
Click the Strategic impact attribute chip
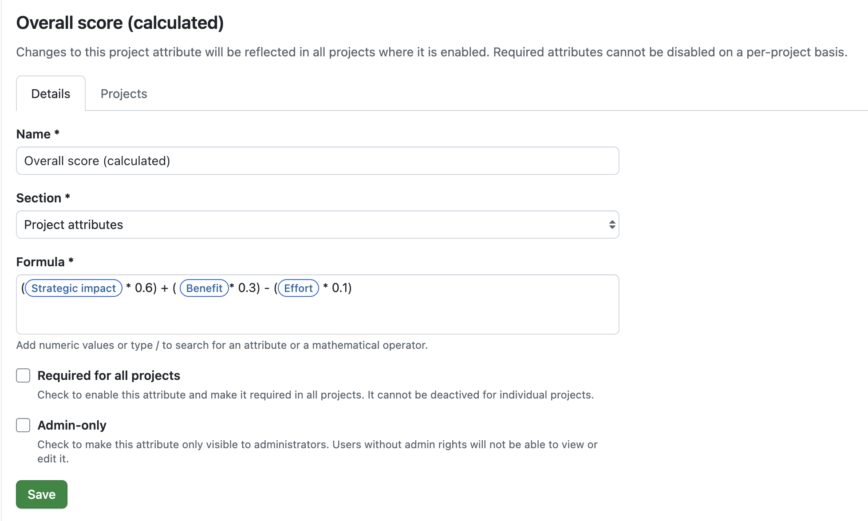pos(73,288)
